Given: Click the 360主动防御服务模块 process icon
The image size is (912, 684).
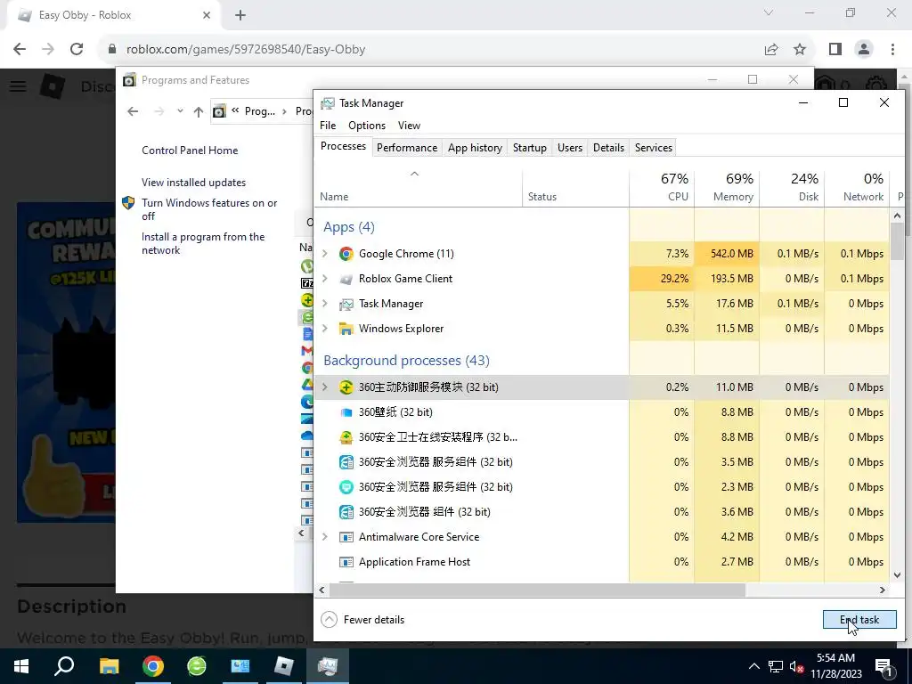Looking at the screenshot, I should [x=346, y=387].
